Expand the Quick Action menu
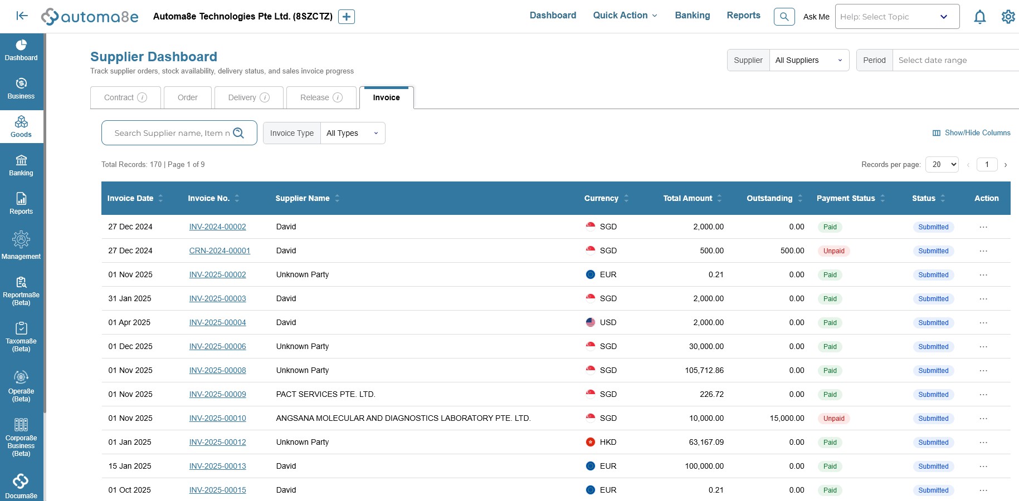This screenshot has height=501, width=1019. 625,16
